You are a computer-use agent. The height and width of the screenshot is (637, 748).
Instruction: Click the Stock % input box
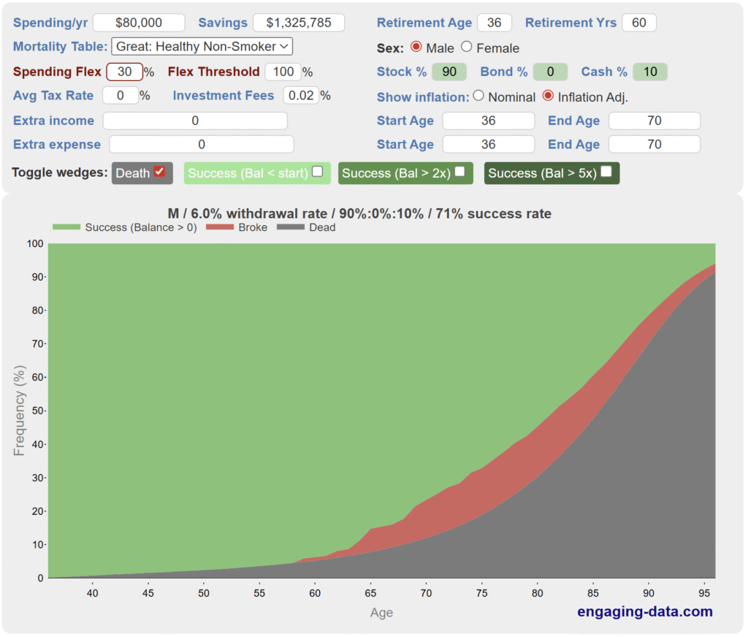[x=449, y=72]
